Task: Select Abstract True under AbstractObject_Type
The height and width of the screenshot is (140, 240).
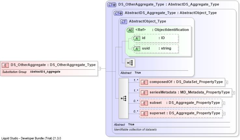Action: point(130,73)
